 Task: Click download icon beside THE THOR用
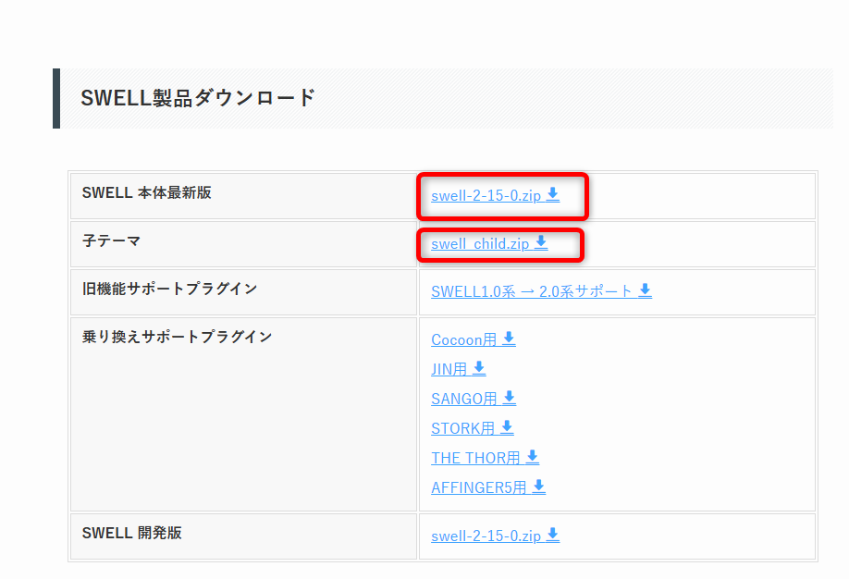(533, 457)
